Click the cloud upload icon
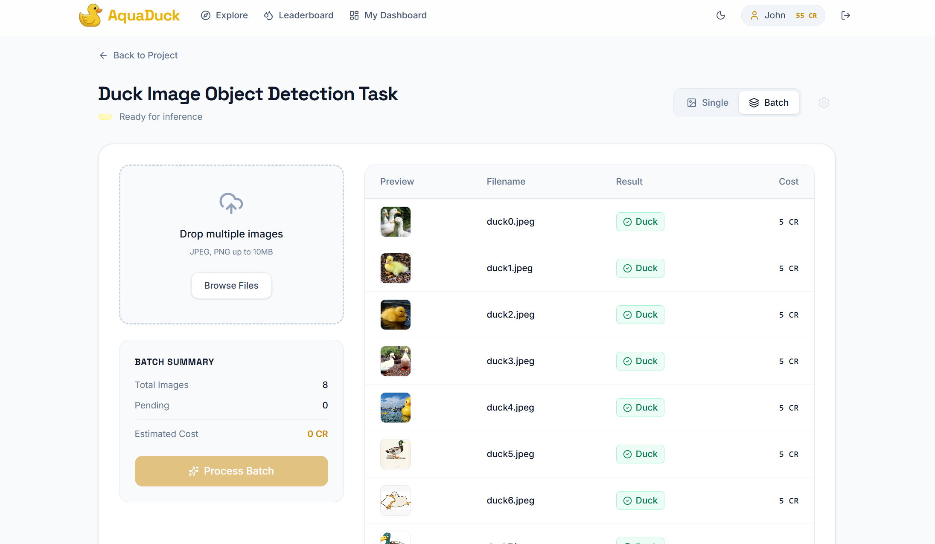This screenshot has width=935, height=544. tap(231, 203)
